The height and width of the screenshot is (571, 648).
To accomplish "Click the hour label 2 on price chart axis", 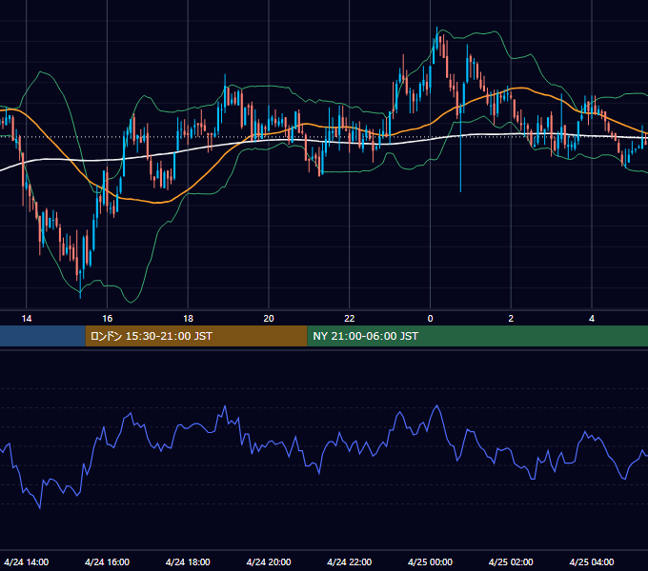I will coord(511,319).
